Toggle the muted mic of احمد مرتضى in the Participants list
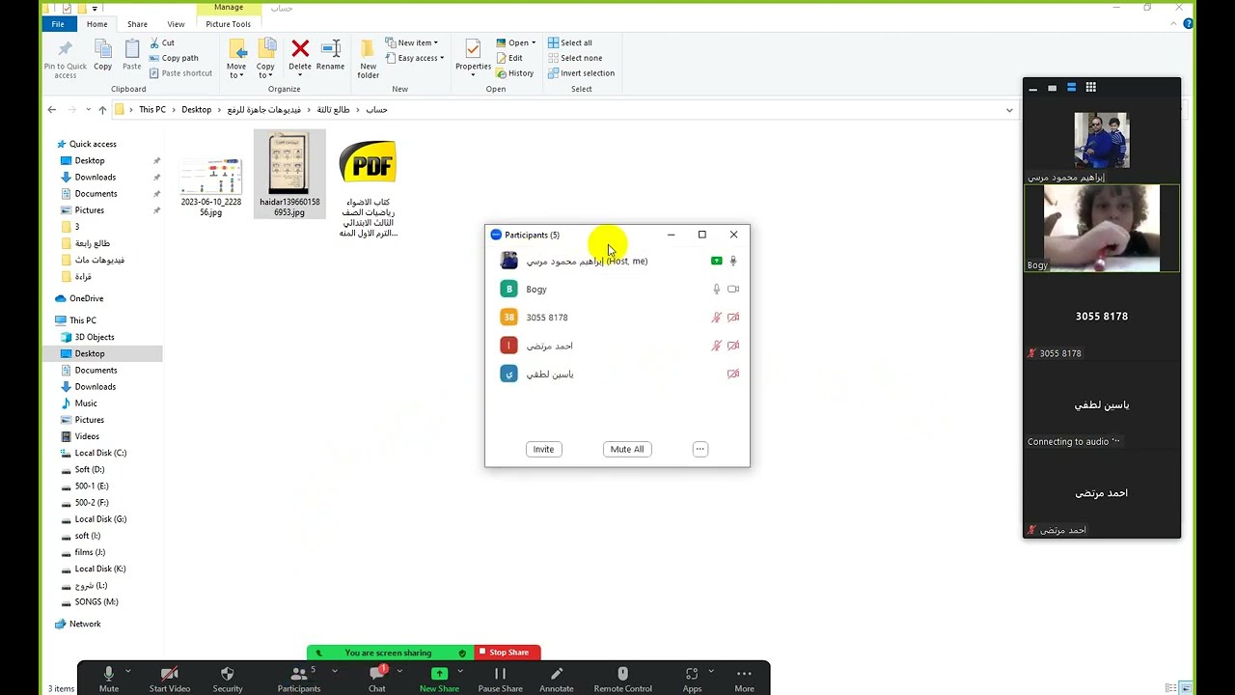This screenshot has height=695, width=1235. [716, 346]
